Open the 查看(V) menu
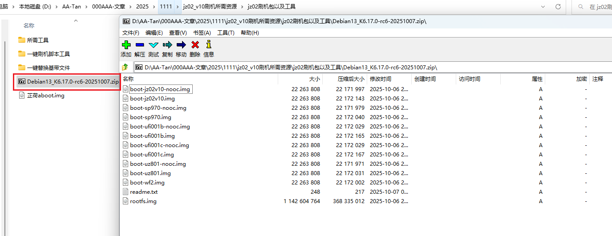The image size is (612, 236). (178, 33)
